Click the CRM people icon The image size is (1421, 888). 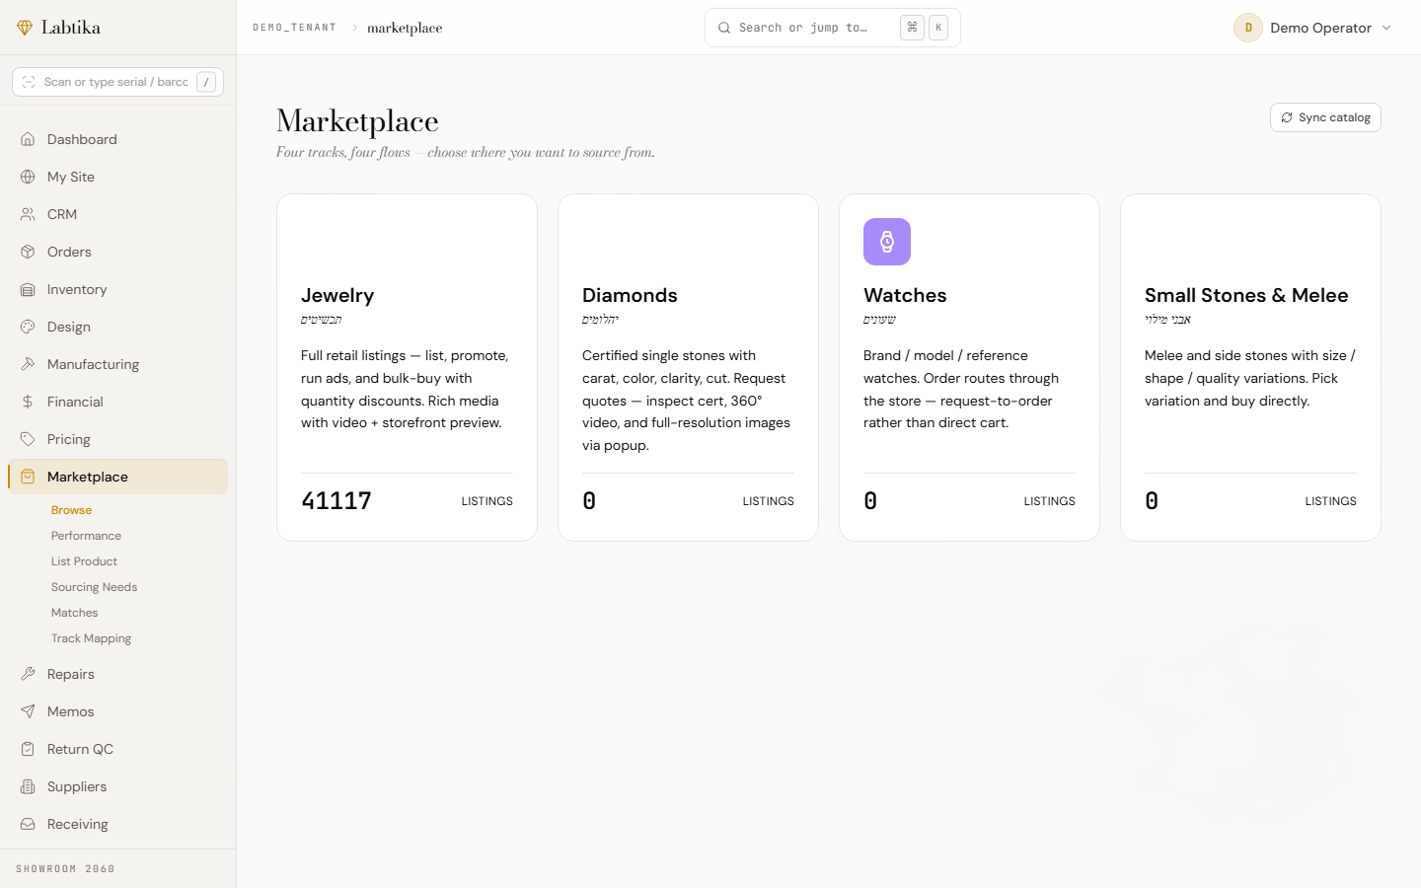[x=28, y=214]
